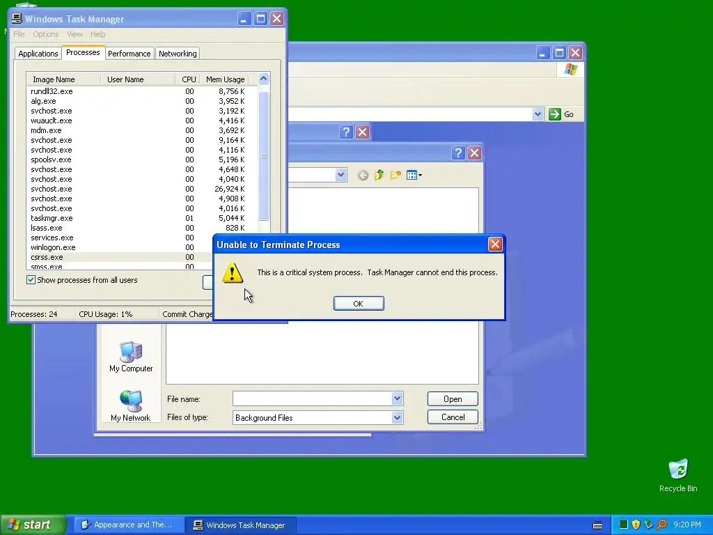Click the Task Manager title bar icon
Image resolution: width=713 pixels, height=535 pixels.
coord(17,18)
